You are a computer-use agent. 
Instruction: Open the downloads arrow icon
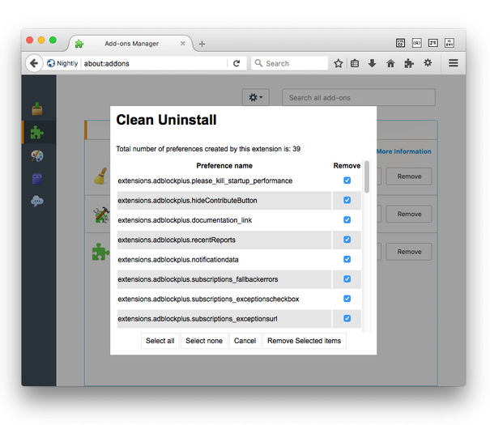372,63
